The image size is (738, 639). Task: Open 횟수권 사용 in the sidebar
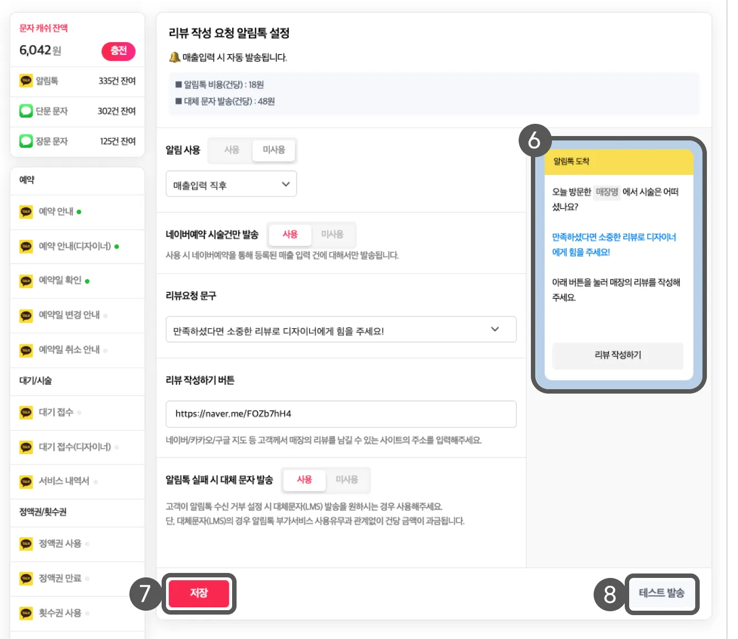(x=60, y=613)
